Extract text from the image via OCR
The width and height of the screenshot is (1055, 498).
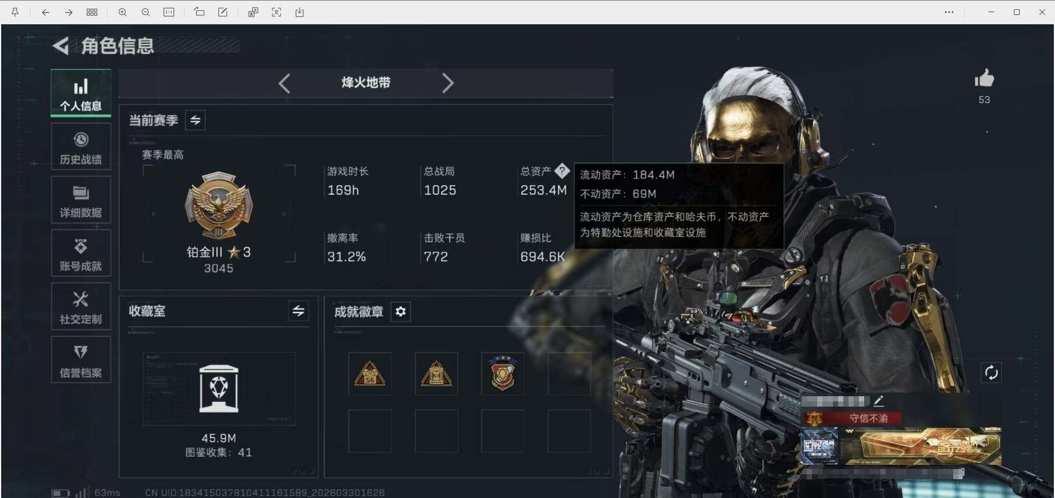[x=276, y=12]
